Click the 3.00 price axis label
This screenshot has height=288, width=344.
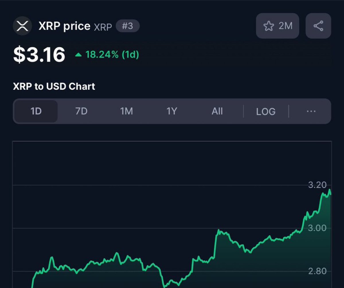pyautogui.click(x=317, y=228)
